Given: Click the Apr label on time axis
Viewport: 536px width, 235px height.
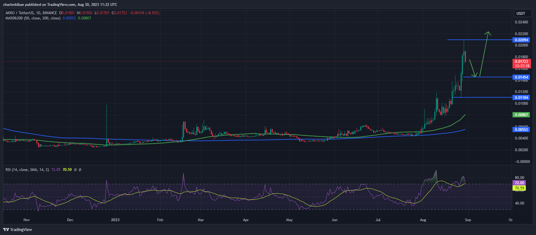Looking at the screenshot, I should (x=246, y=220).
